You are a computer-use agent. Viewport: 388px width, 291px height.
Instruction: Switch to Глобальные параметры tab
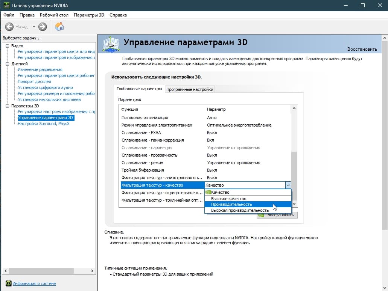(139, 89)
